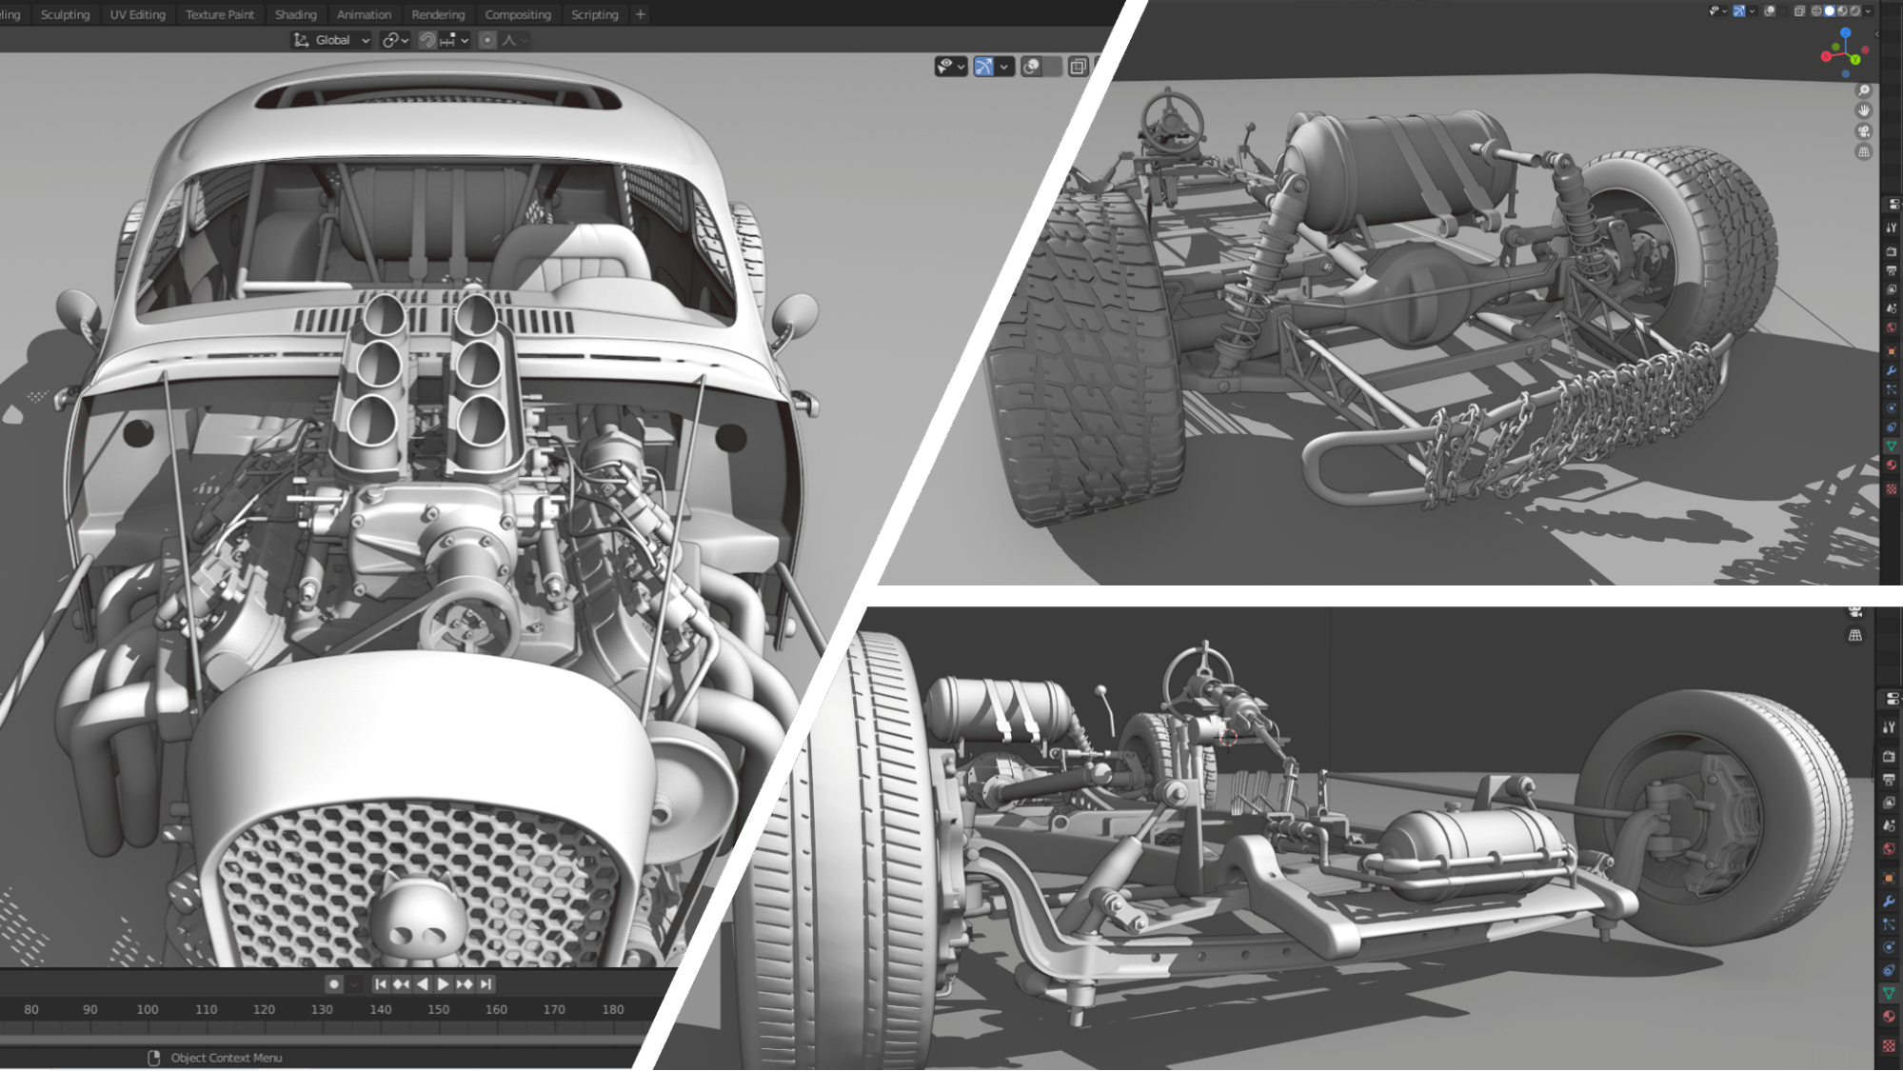Screen dimensions: 1903x1071
Task: Open the auto keyframing options dropdown
Action: coord(354,984)
